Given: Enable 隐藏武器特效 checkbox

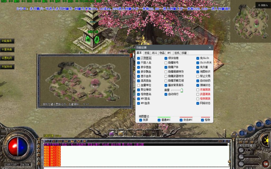Looking at the screenshot, I should coord(166,76).
